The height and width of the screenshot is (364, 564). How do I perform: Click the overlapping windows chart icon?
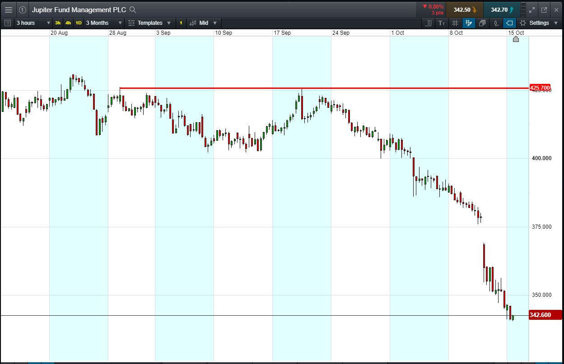click(x=482, y=23)
